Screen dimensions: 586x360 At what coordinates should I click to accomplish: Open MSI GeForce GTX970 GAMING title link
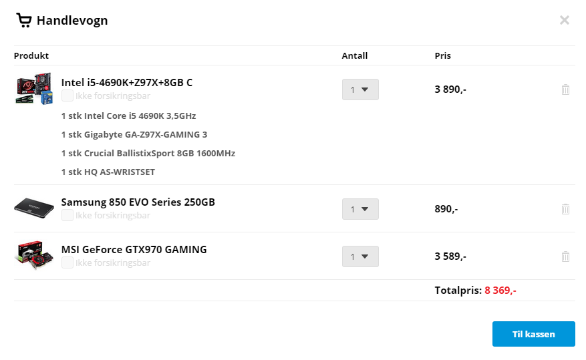click(134, 249)
